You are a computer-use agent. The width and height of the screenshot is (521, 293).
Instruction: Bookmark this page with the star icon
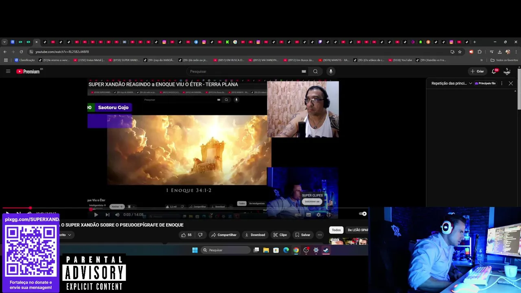[x=460, y=52]
